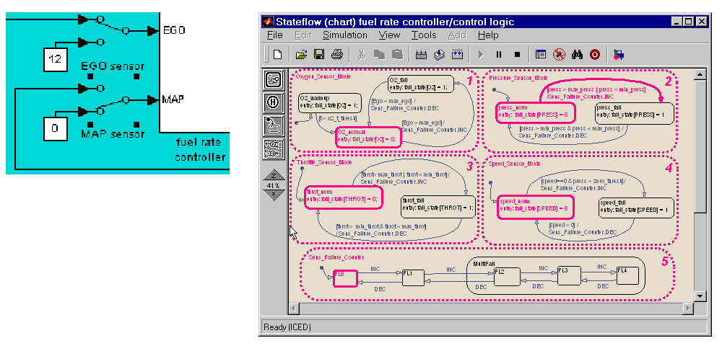722x364 pixels.
Task: Click the horizontal scrollbar right arrow
Action: click(688, 308)
